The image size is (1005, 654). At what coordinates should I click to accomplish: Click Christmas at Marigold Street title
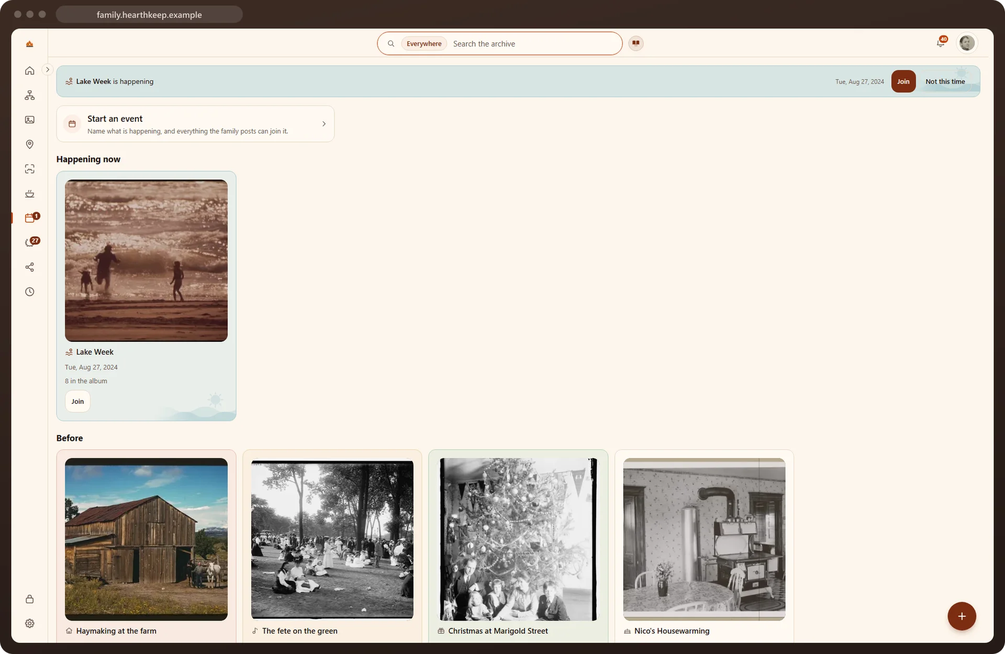pyautogui.click(x=498, y=631)
